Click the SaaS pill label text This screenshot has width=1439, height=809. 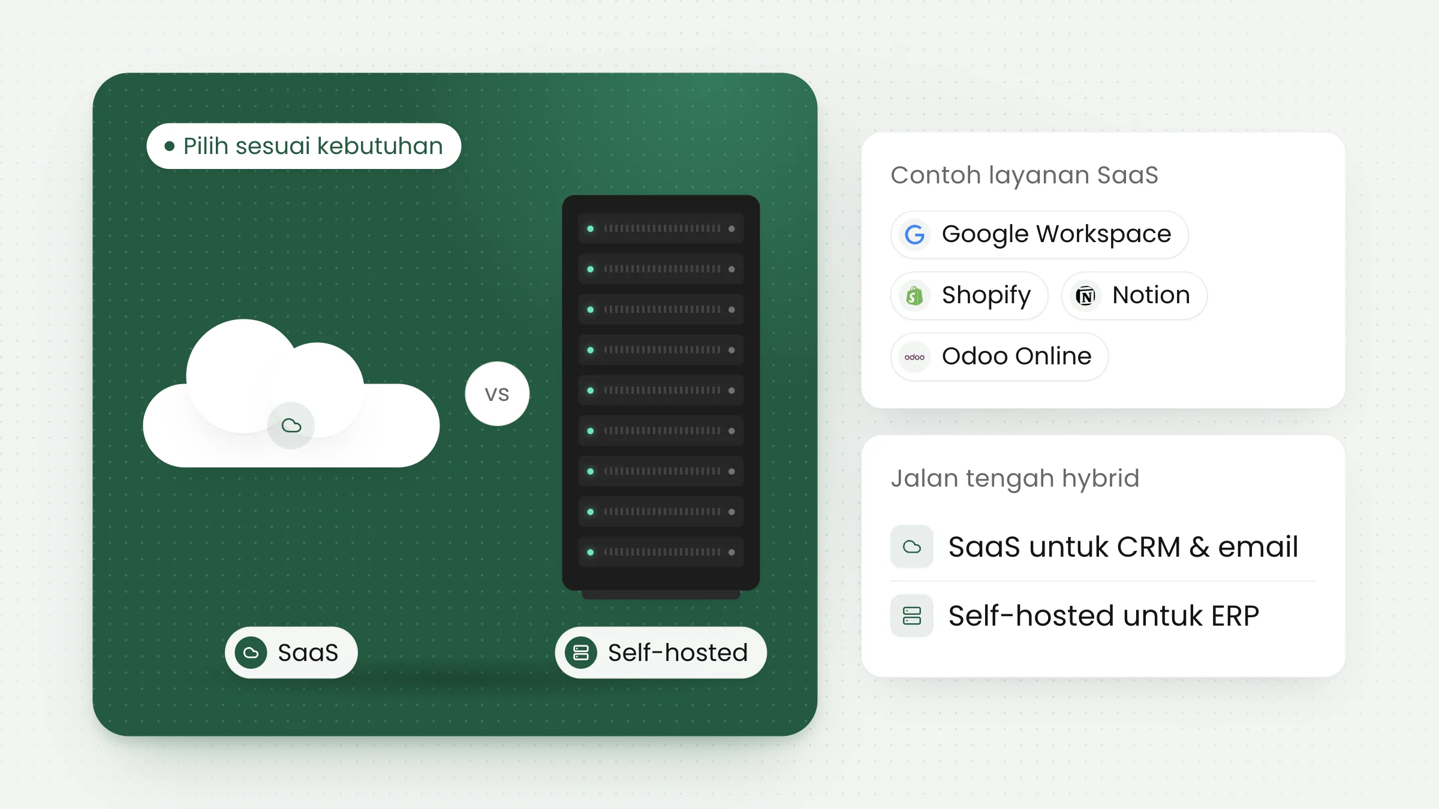pyautogui.click(x=308, y=653)
